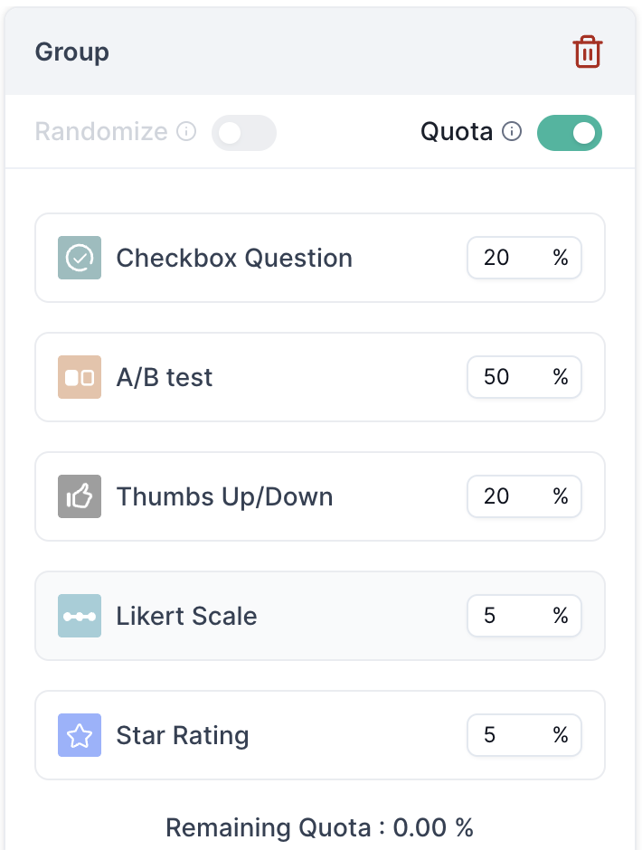Edit the Checkbox Question quota percentage field

[x=524, y=258]
